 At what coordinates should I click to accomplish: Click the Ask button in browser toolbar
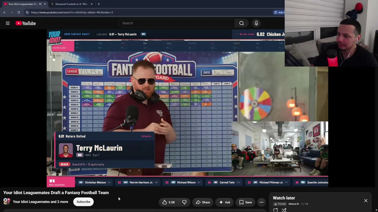pyautogui.click(x=279, y=12)
